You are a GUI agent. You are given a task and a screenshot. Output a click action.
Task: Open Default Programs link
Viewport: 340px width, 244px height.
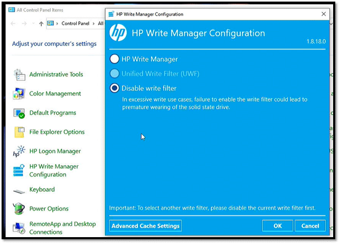(x=53, y=113)
